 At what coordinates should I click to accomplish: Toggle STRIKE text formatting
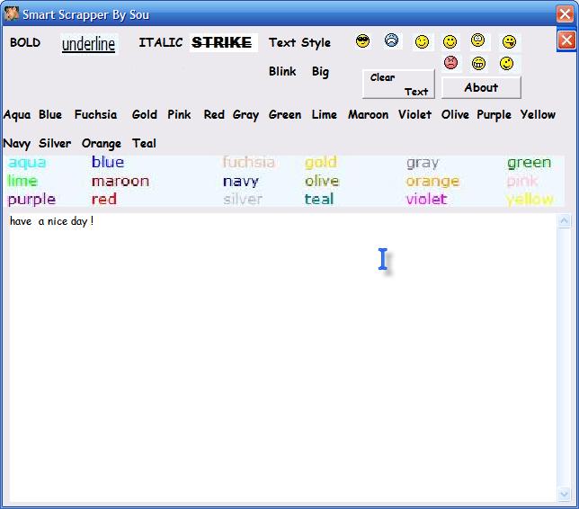click(x=222, y=42)
